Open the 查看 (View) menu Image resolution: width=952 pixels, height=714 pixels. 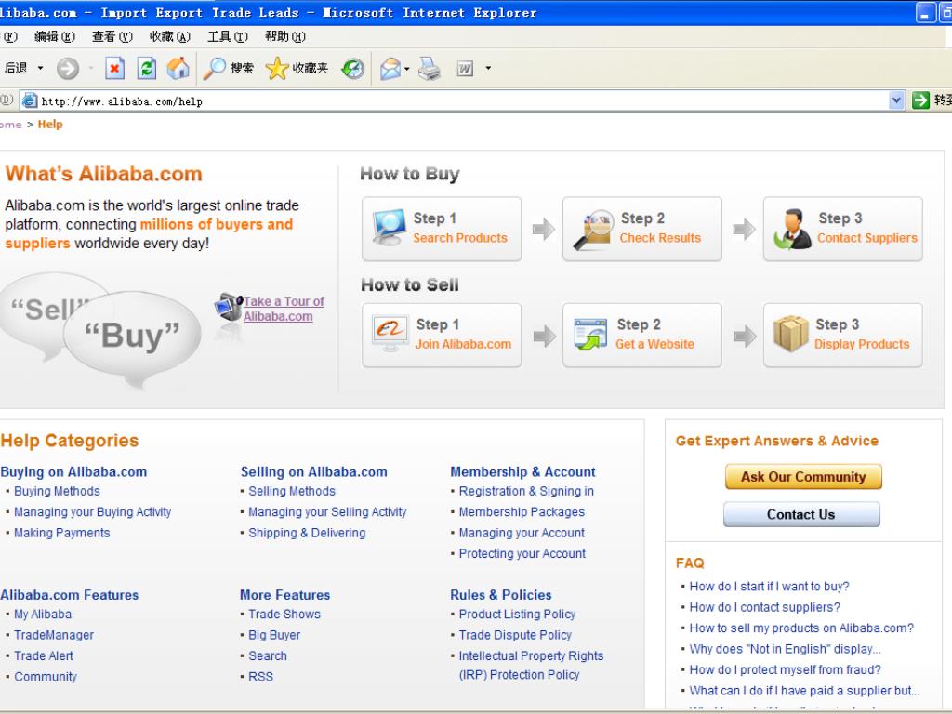click(x=112, y=37)
